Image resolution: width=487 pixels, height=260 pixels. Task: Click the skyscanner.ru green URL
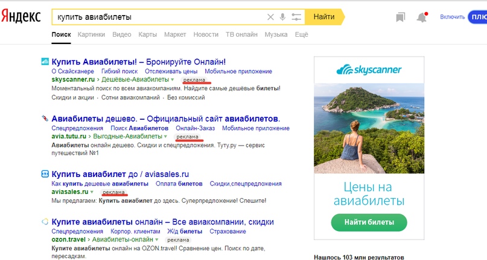tap(73, 79)
